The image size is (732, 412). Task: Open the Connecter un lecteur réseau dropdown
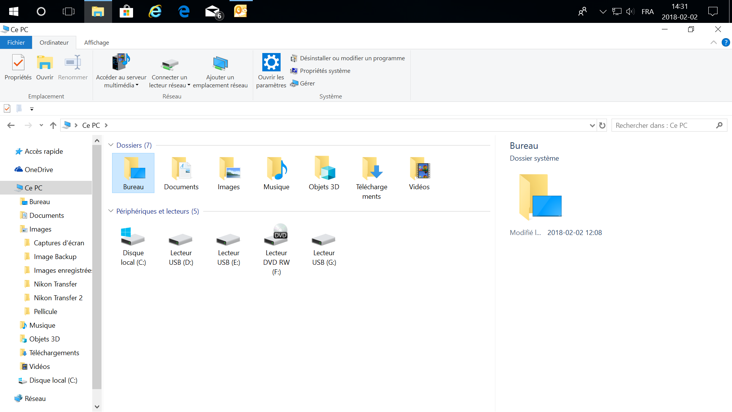[189, 85]
